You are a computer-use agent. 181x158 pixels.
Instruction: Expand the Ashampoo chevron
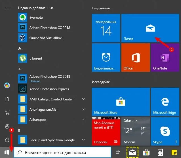coord(83,119)
